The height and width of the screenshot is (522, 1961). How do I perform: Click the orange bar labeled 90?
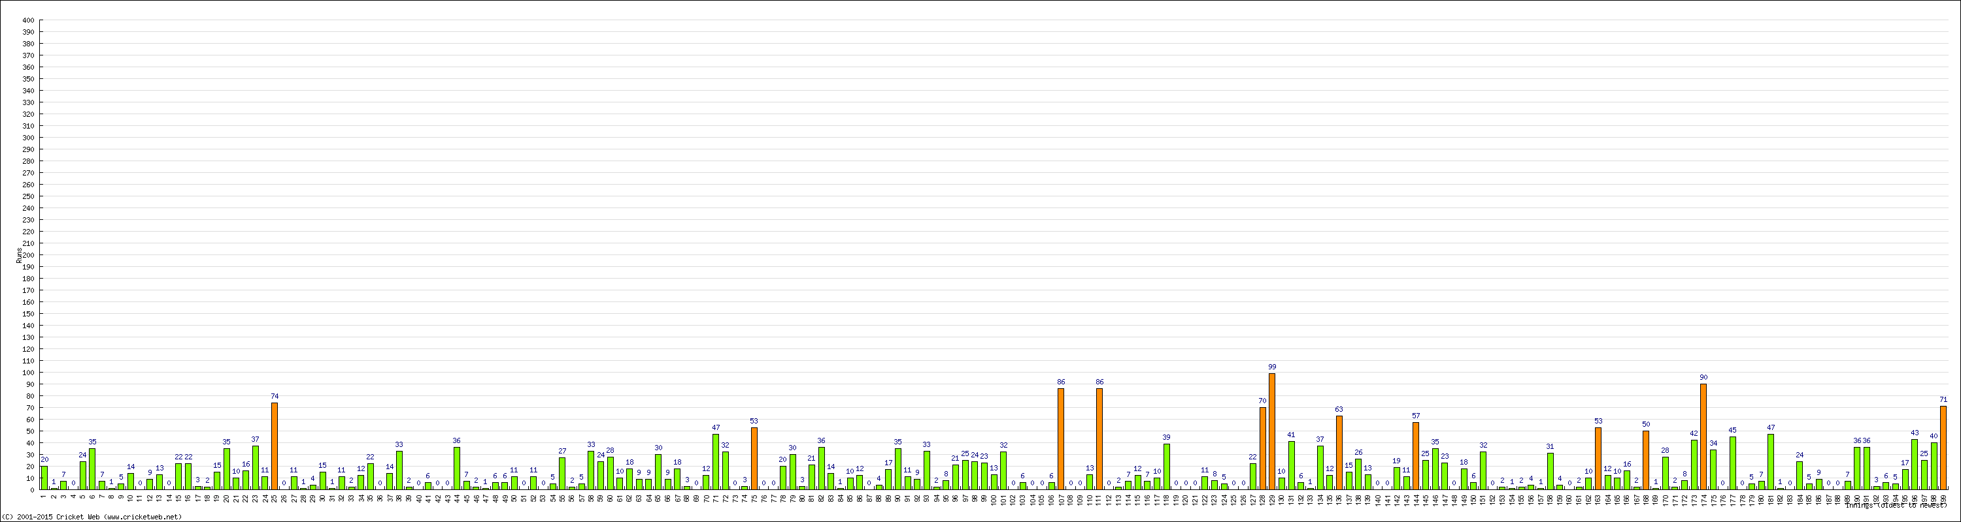(1703, 436)
